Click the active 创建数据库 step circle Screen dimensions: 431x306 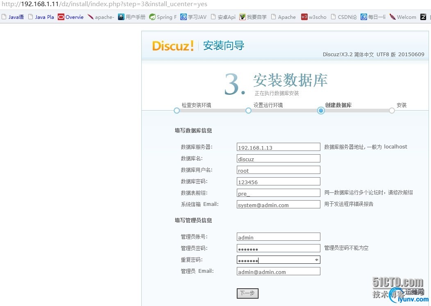coord(321,111)
